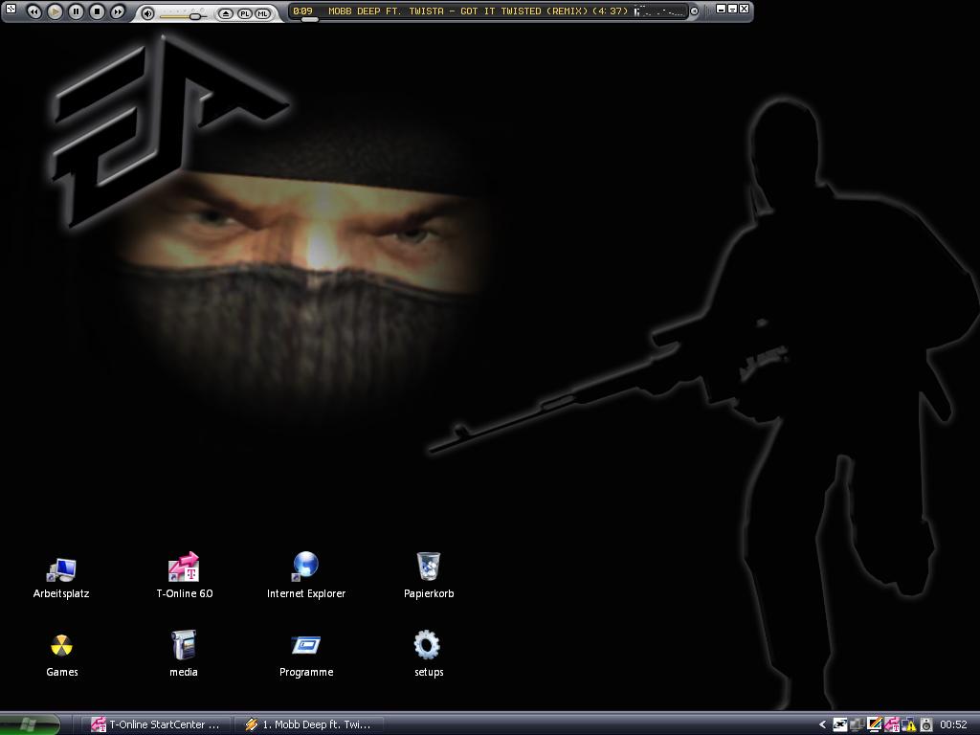Select the setups gear icon

429,655
